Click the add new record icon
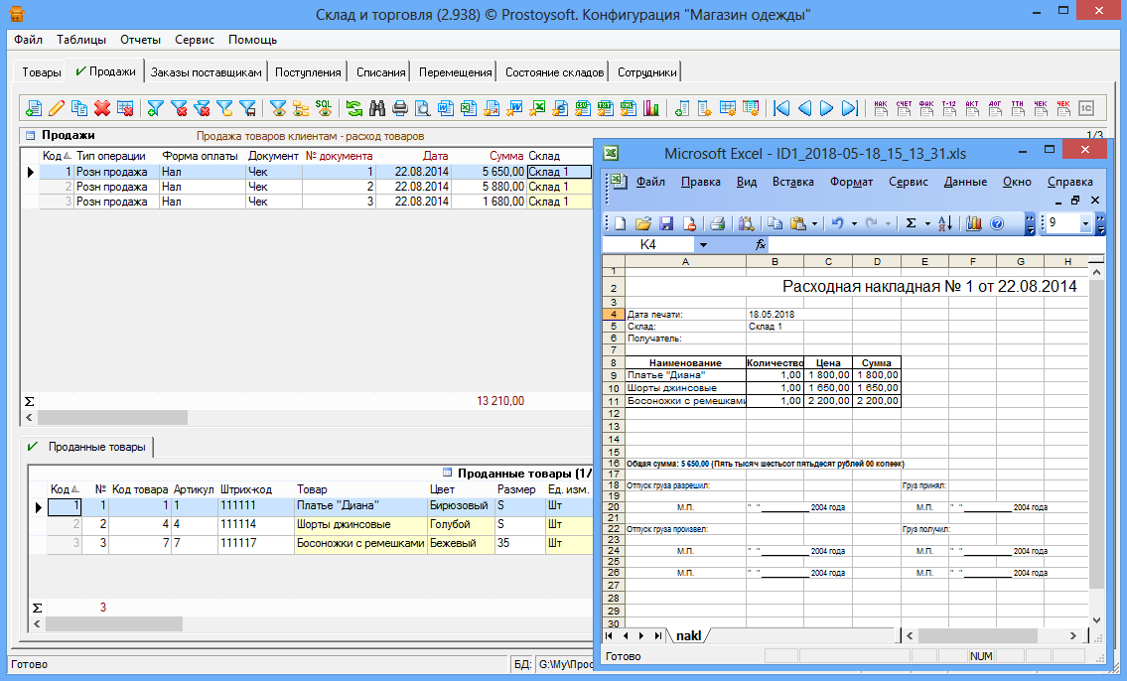Screen dimensions: 1127x681 click(33, 108)
